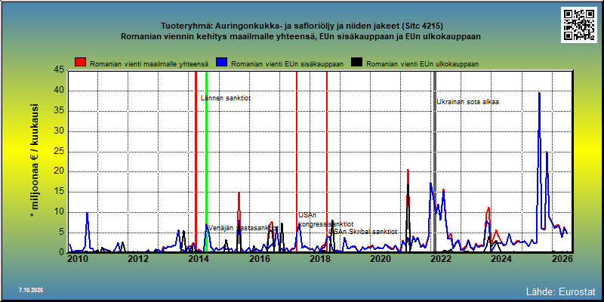Viewport: 604px width, 302px height.
Task: Click the x-axis label 2014
Action: (199, 259)
